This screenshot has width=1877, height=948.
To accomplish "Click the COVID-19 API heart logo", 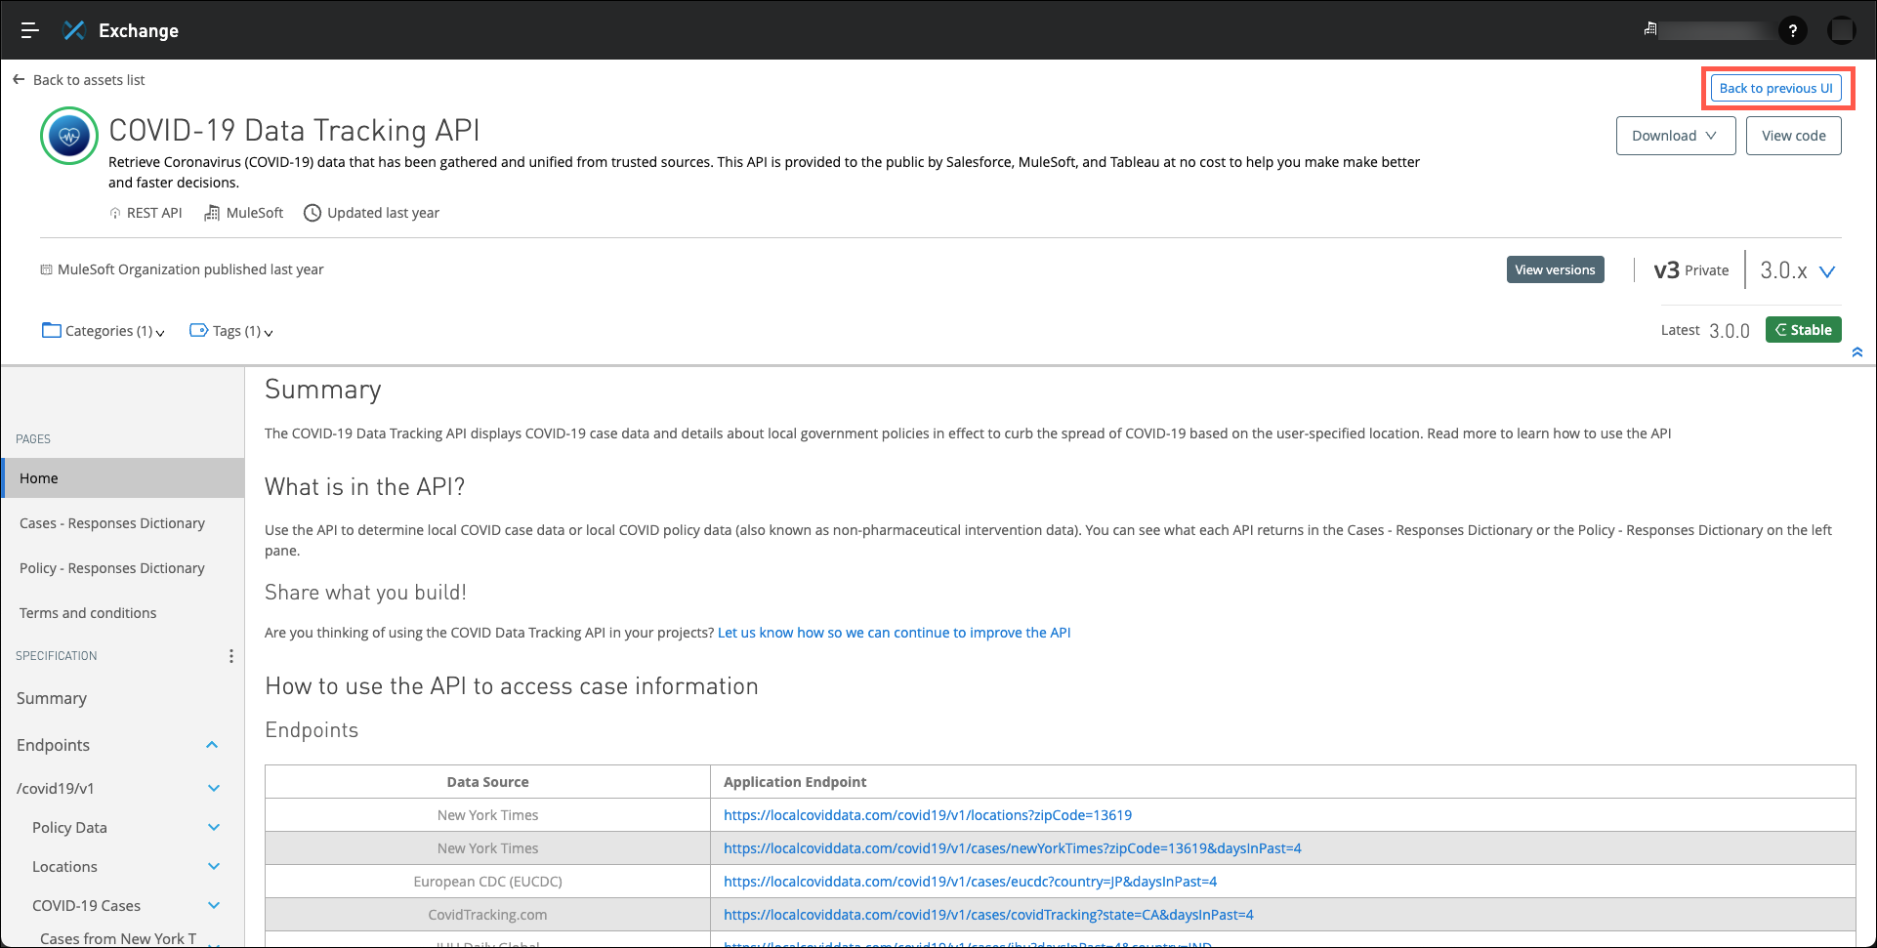I will coord(69,136).
